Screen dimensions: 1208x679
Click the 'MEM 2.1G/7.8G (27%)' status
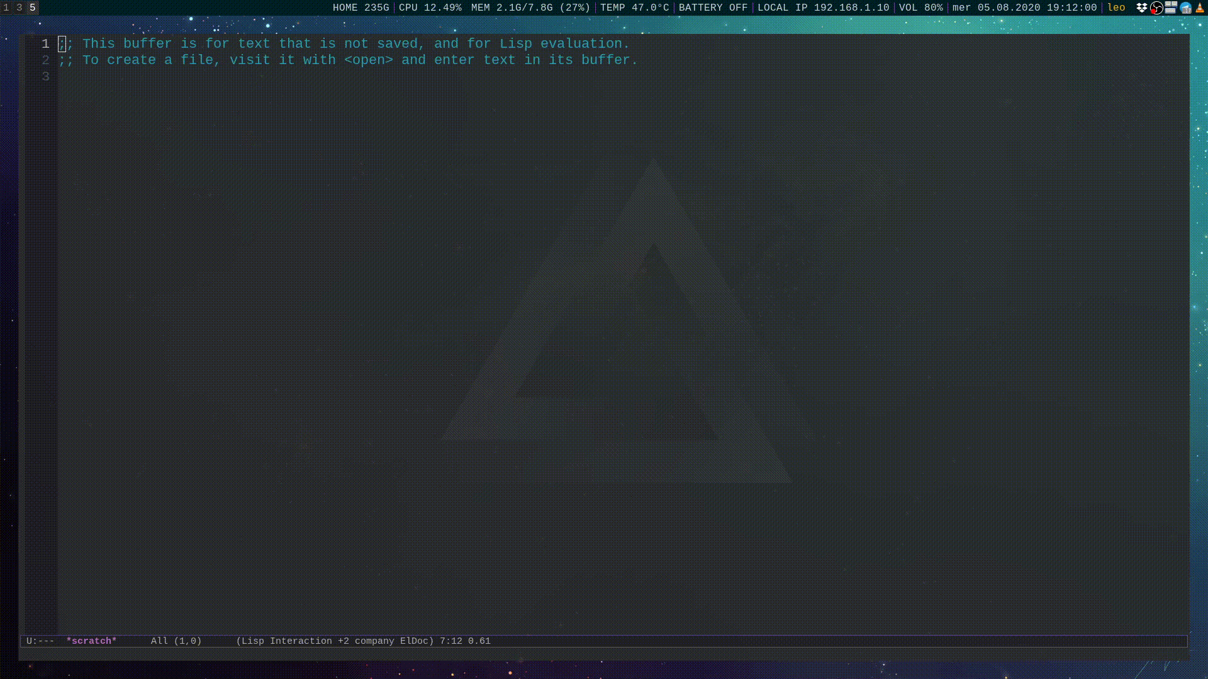coord(531,8)
